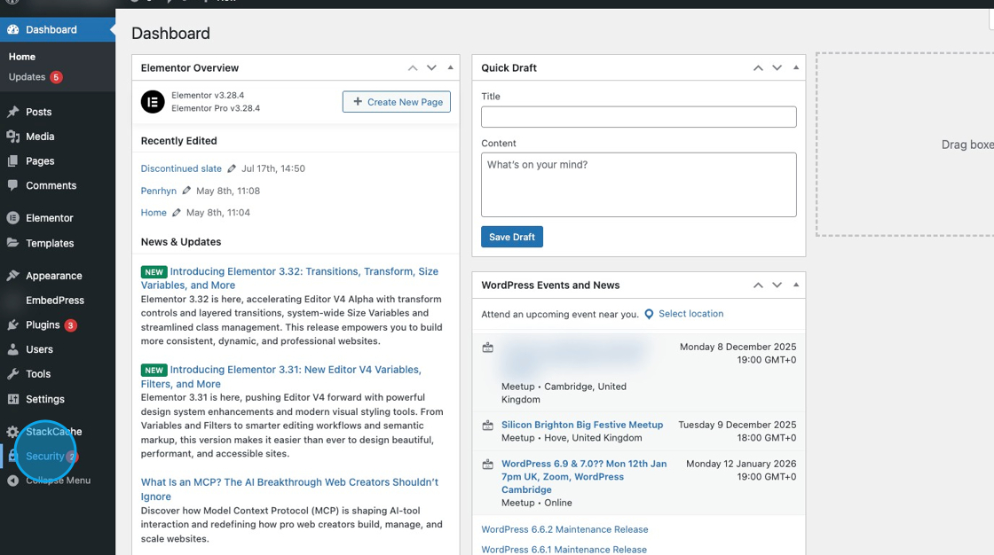This screenshot has height=555, width=994.
Task: Open Silicon Brighton Big Festive Meetup
Action: pos(582,425)
